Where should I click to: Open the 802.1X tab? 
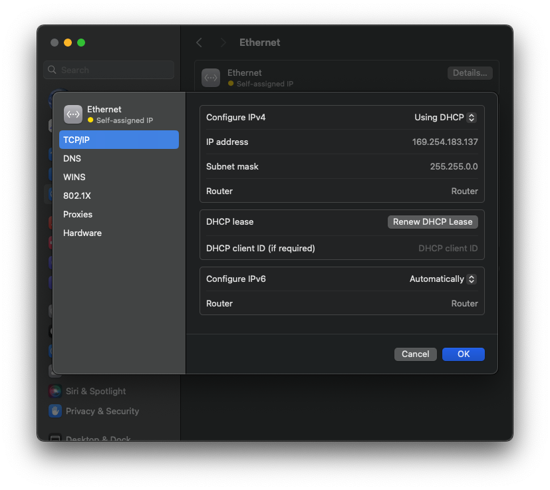click(119, 195)
